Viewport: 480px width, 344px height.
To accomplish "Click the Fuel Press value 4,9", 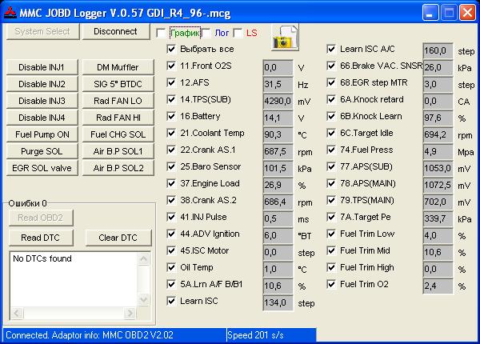I will click(438, 151).
